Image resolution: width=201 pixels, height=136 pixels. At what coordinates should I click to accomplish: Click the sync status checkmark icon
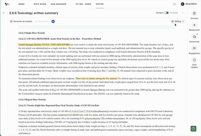click(175, 4)
